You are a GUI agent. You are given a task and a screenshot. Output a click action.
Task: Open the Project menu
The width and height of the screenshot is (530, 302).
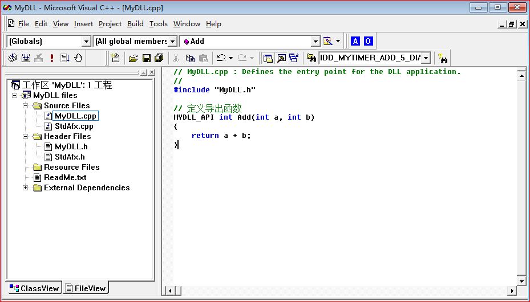pyautogui.click(x=110, y=23)
